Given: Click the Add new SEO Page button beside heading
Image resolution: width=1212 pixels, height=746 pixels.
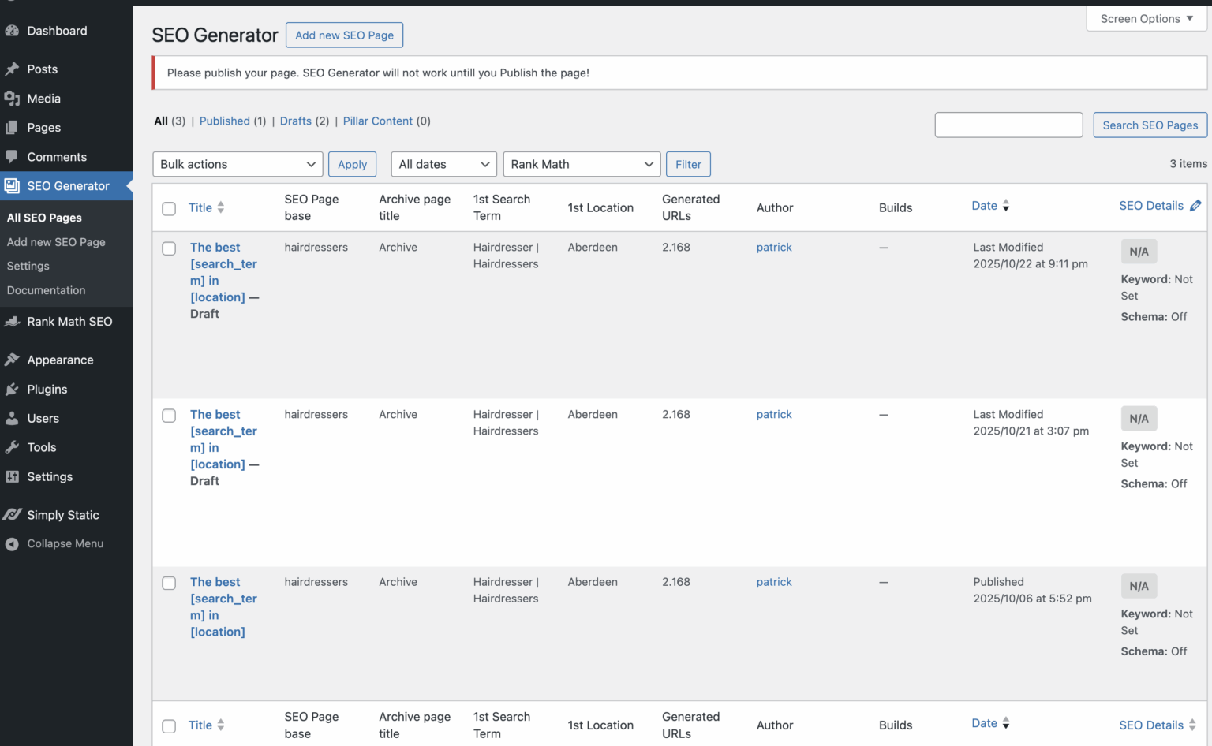Looking at the screenshot, I should [345, 35].
